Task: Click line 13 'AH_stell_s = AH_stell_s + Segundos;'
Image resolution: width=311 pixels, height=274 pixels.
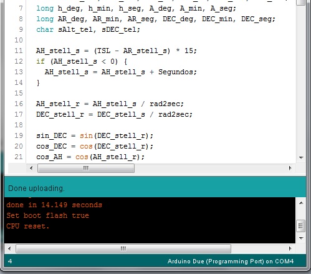Action: tap(121, 72)
